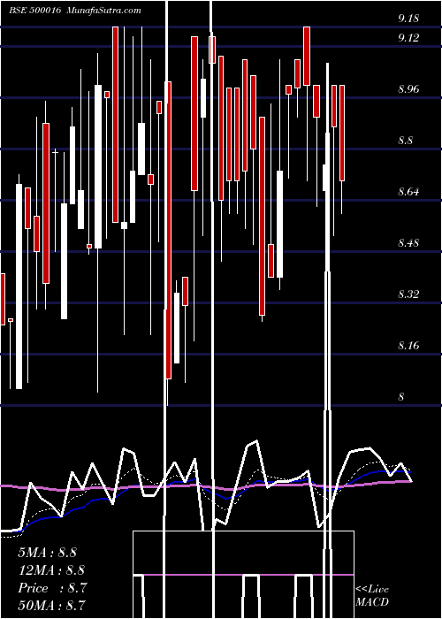Click the MunafaSutra.com site label

point(103,11)
